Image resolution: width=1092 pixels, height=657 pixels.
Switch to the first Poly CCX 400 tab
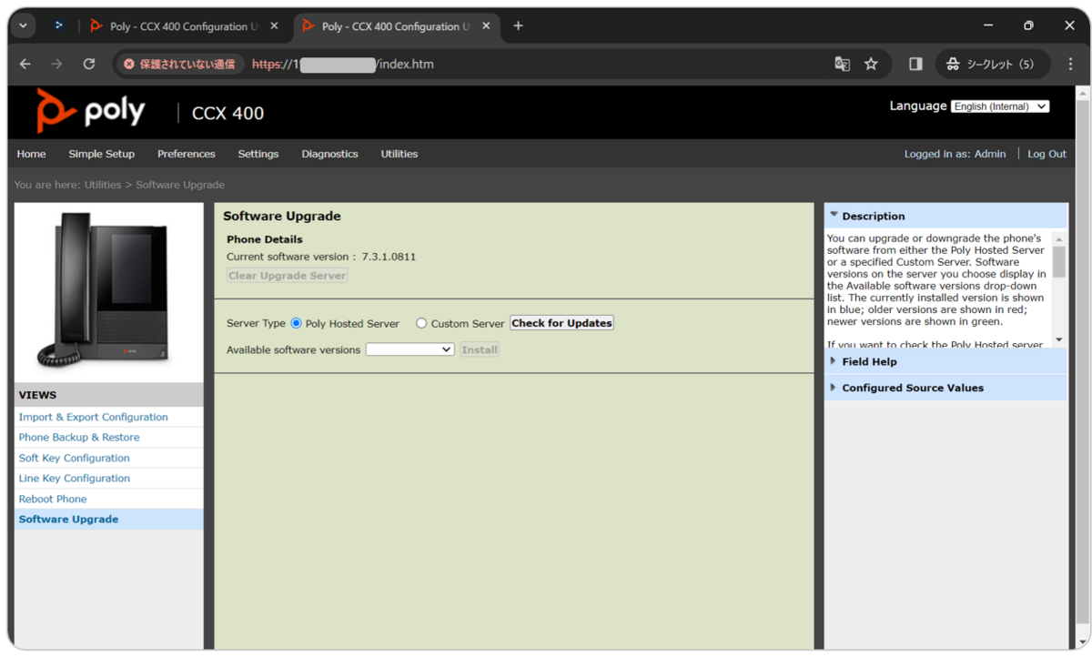(186, 26)
